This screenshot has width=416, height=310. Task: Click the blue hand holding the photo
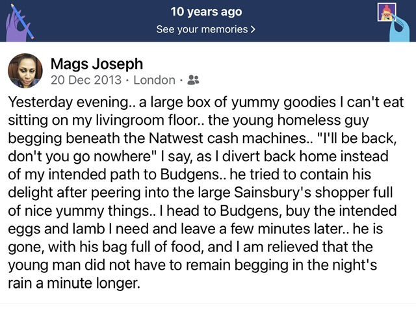click(x=398, y=26)
